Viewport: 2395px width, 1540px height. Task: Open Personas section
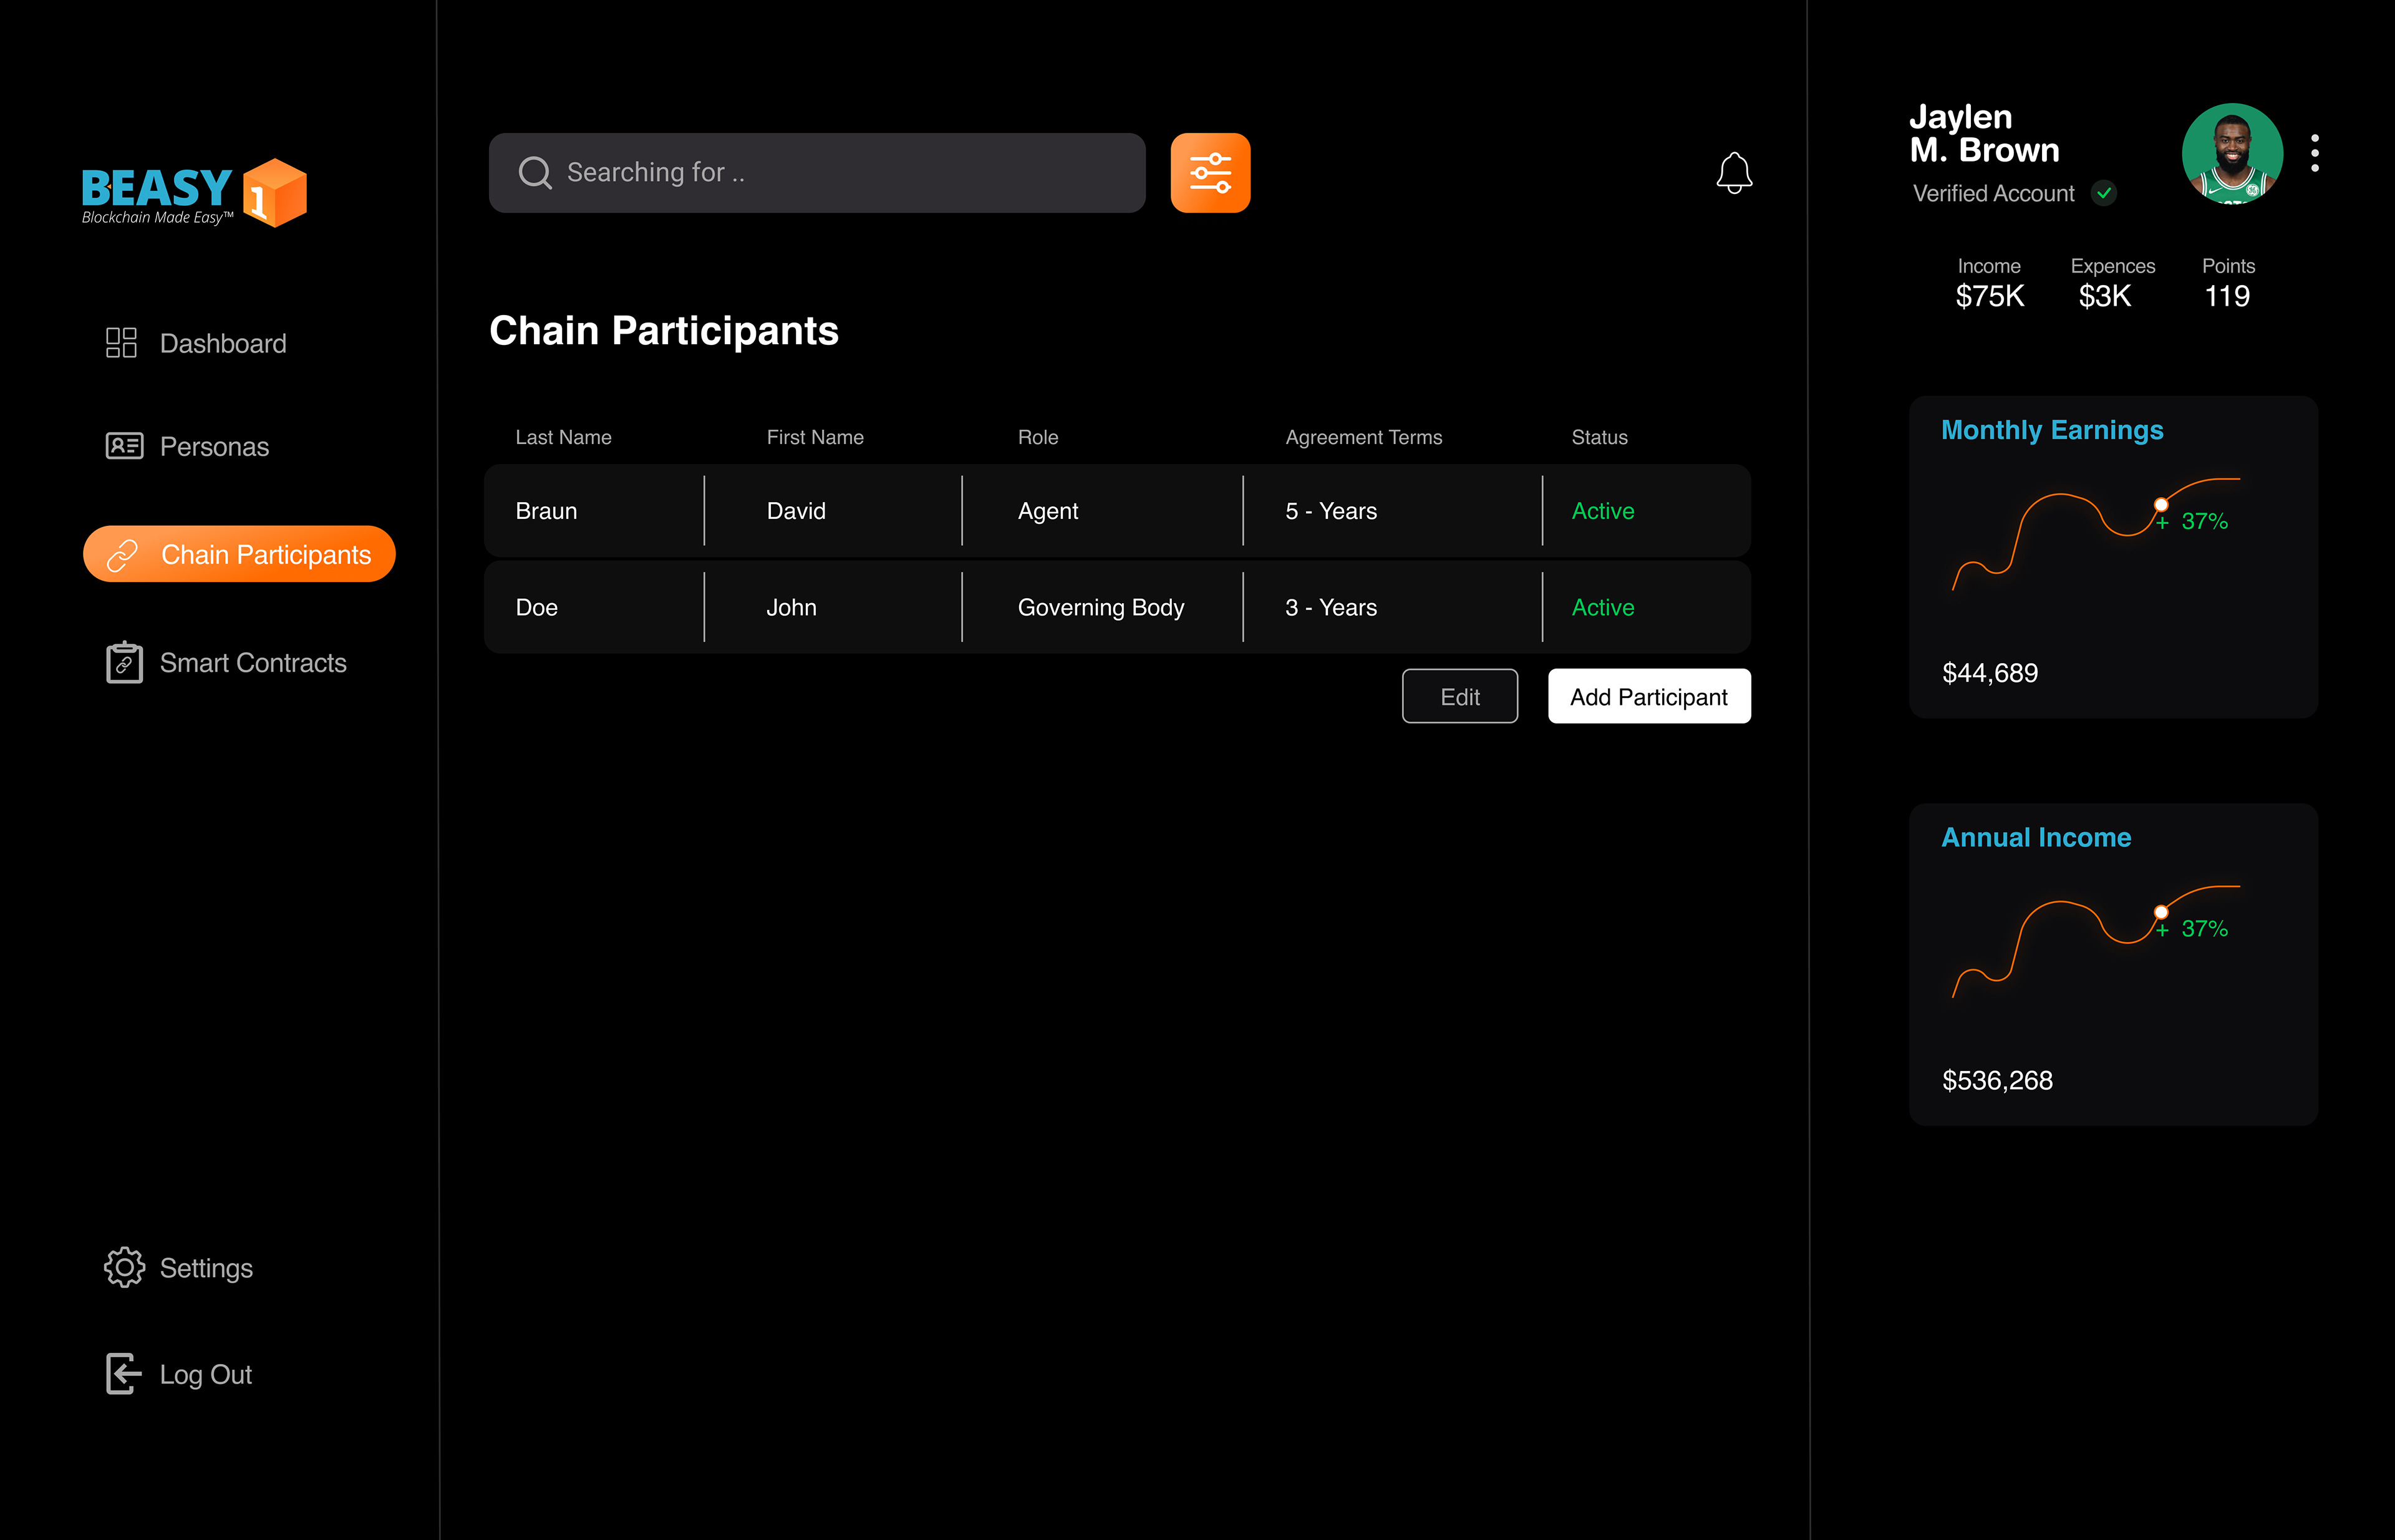187,446
